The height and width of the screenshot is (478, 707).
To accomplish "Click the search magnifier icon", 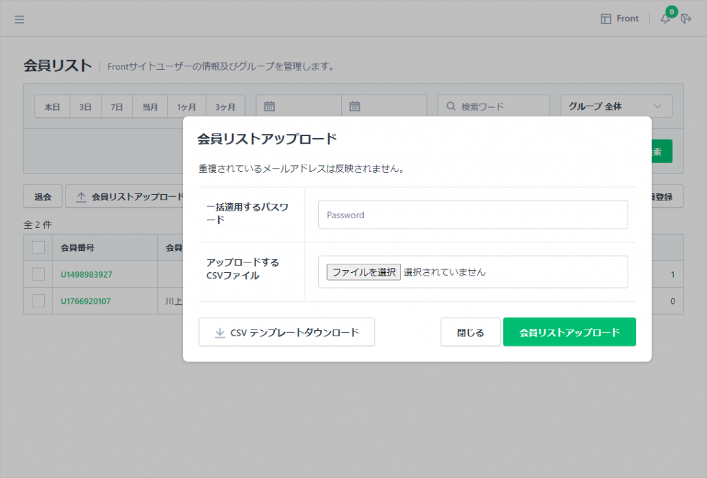I will click(452, 106).
